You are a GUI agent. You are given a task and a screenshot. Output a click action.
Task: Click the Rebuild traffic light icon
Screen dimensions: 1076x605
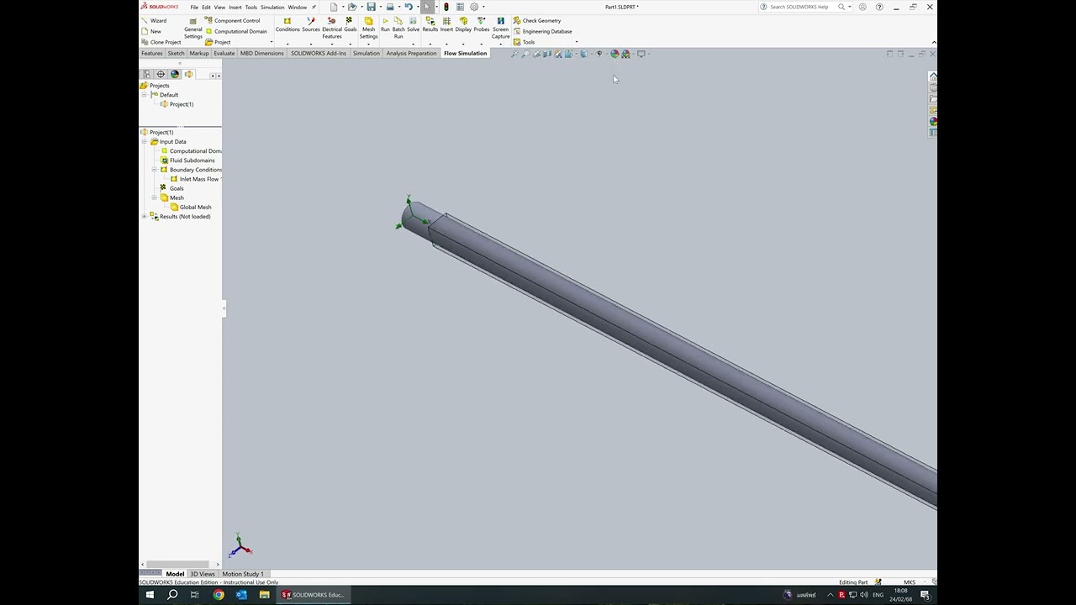click(x=446, y=7)
